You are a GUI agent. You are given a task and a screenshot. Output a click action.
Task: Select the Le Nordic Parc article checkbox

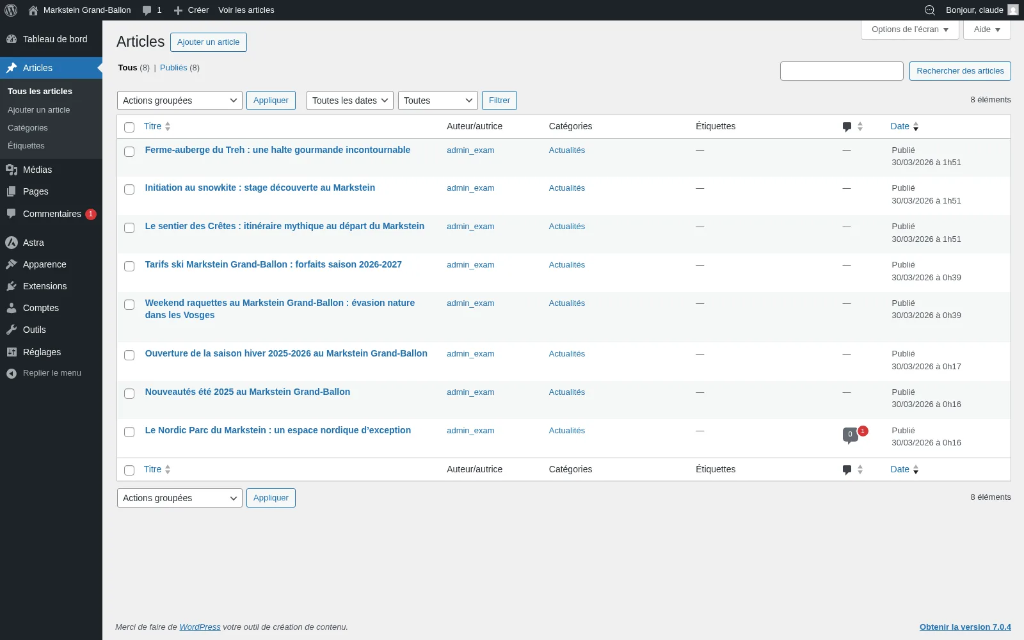pos(129,432)
